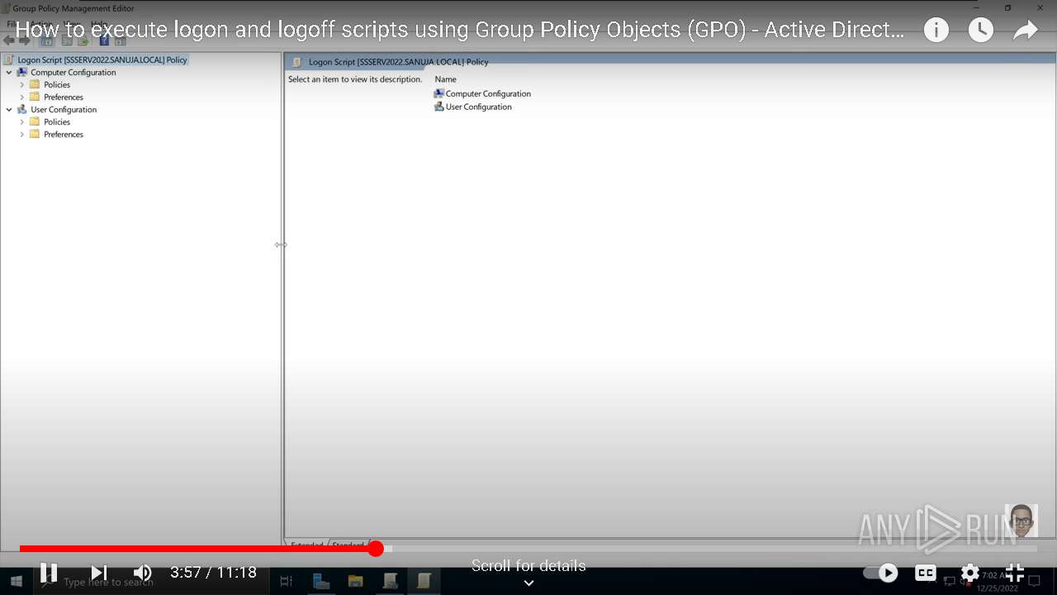This screenshot has width=1057, height=595.
Task: Click the 3:57 / 11:18 time display
Action: tap(213, 572)
